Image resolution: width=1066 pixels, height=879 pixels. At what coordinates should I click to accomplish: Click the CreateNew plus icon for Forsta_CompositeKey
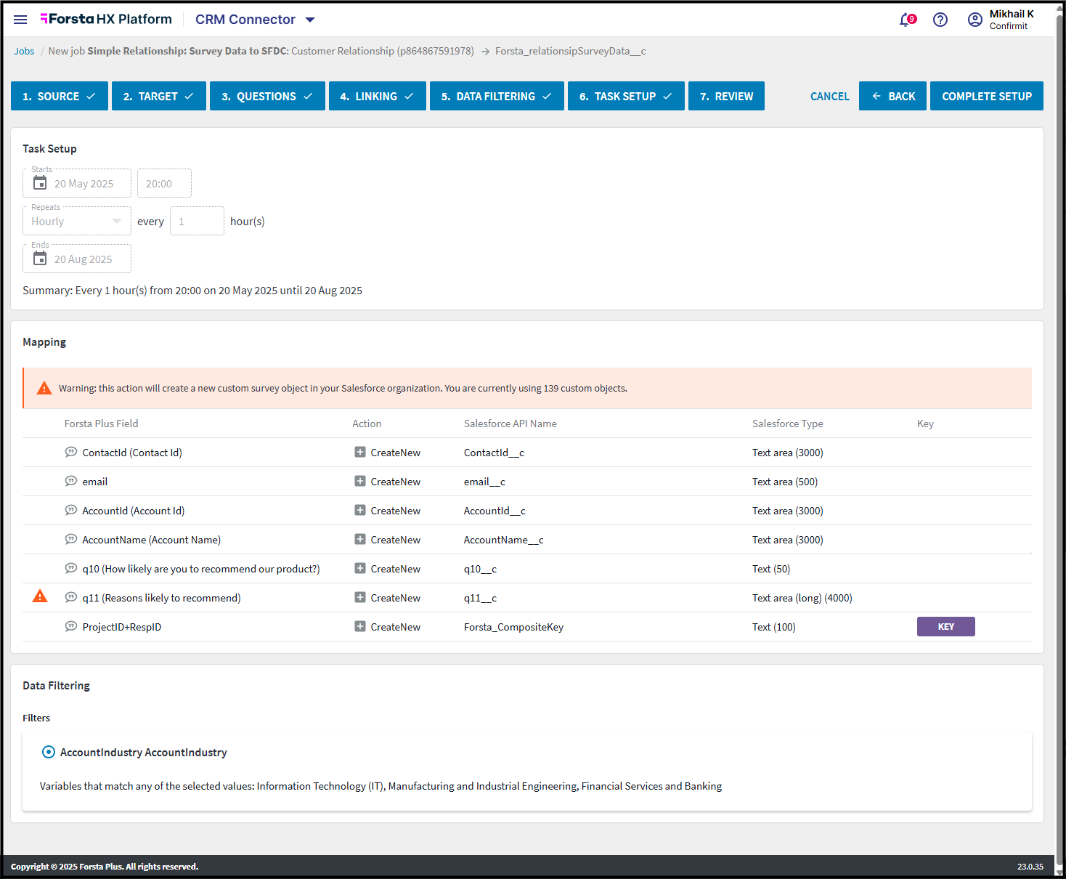[360, 626]
